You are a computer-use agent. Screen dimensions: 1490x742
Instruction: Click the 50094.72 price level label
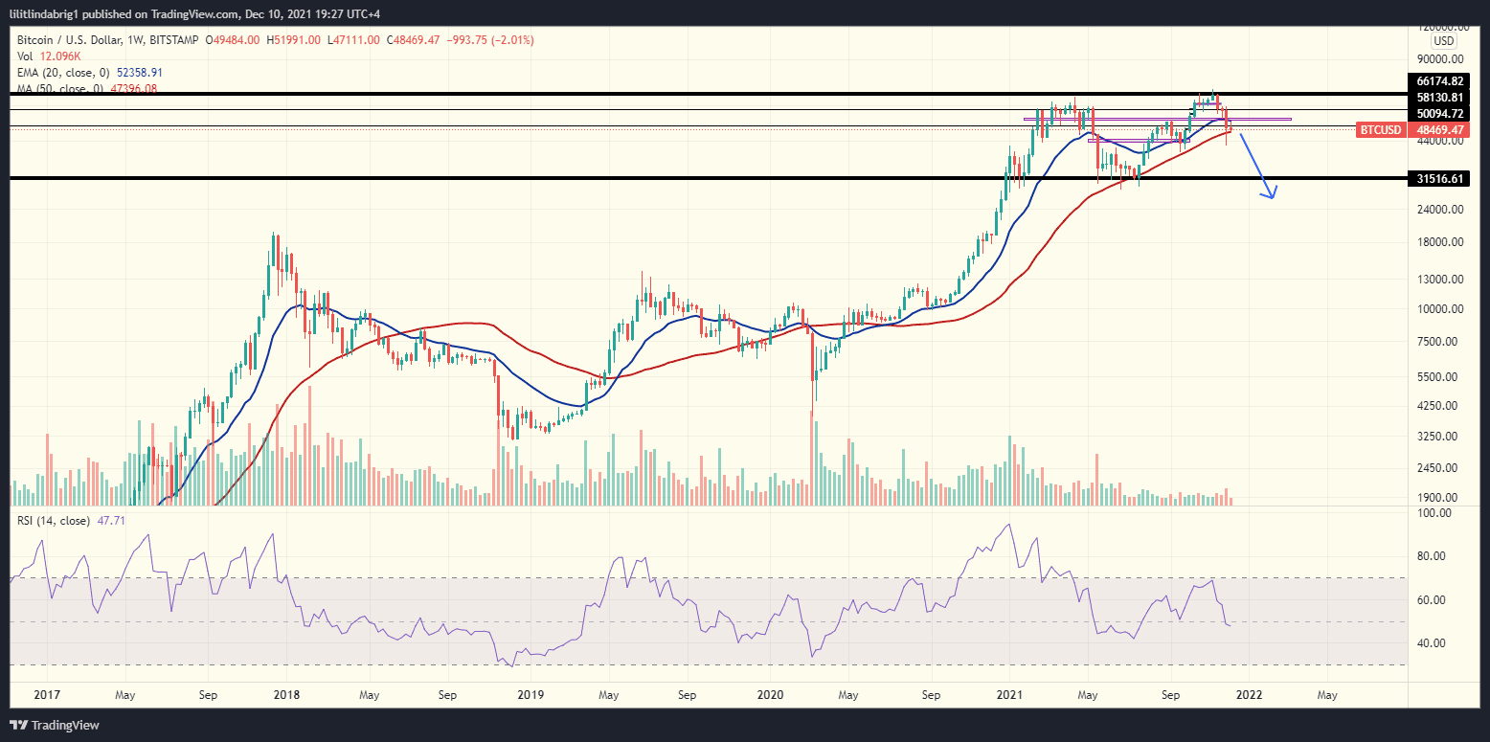point(1437,112)
